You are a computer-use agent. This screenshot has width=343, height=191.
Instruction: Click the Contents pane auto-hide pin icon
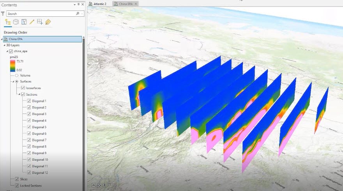tap(78, 4)
